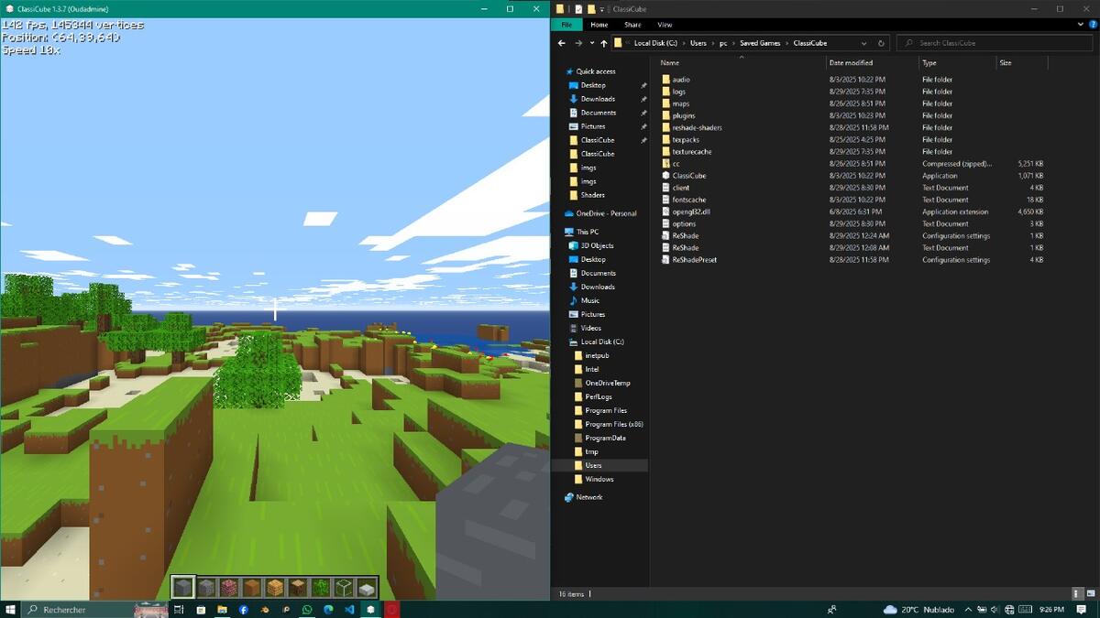The image size is (1100, 618).
Task: Open WhatsApp from the taskbar
Action: coord(307,609)
